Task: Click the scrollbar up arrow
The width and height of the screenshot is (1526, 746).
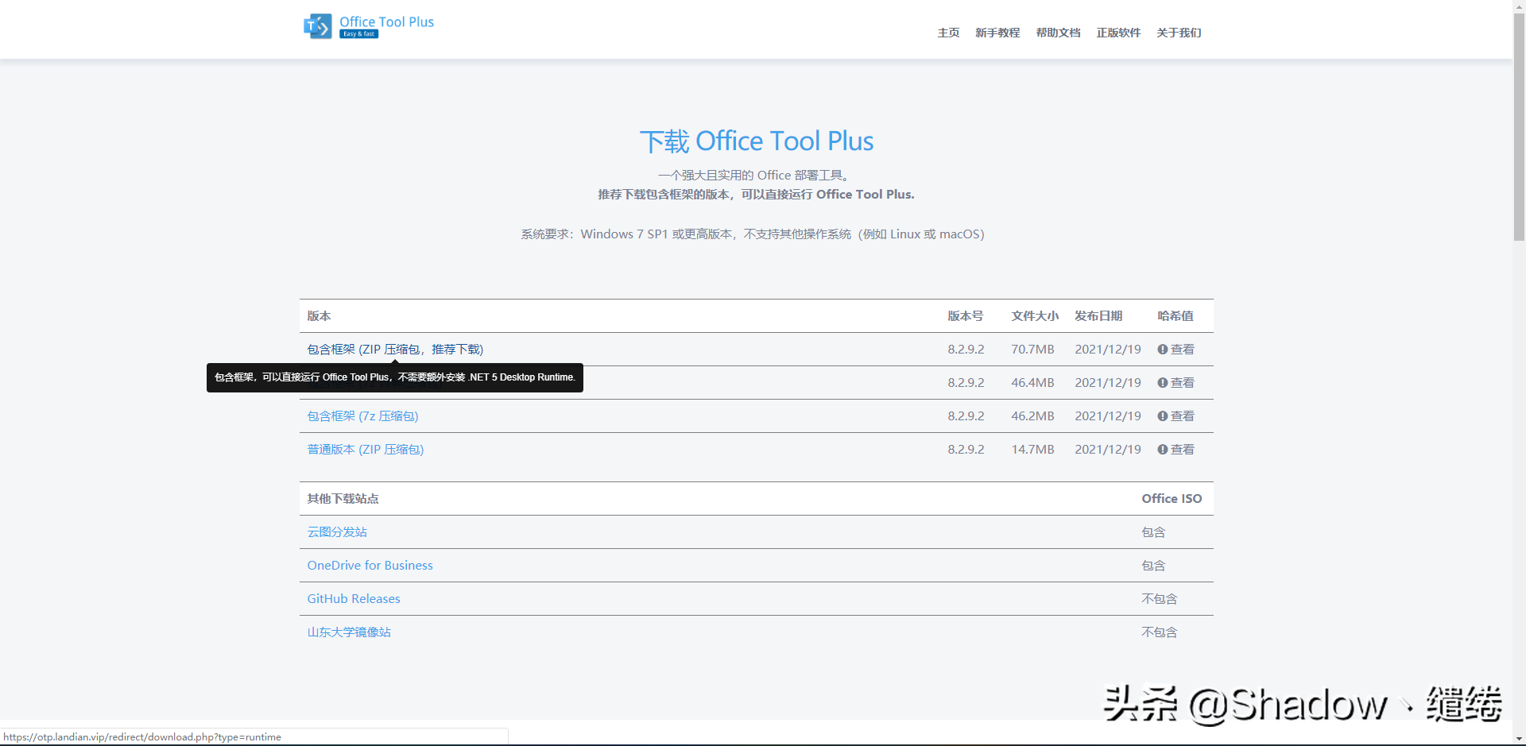Action: (1519, 6)
